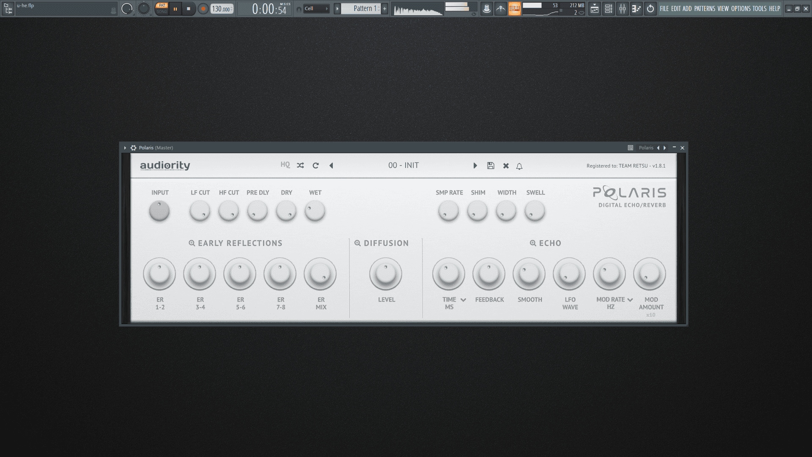Click the randomize preset shuffle icon in Polaris
Viewport: 812px width, 457px height.
(x=300, y=165)
